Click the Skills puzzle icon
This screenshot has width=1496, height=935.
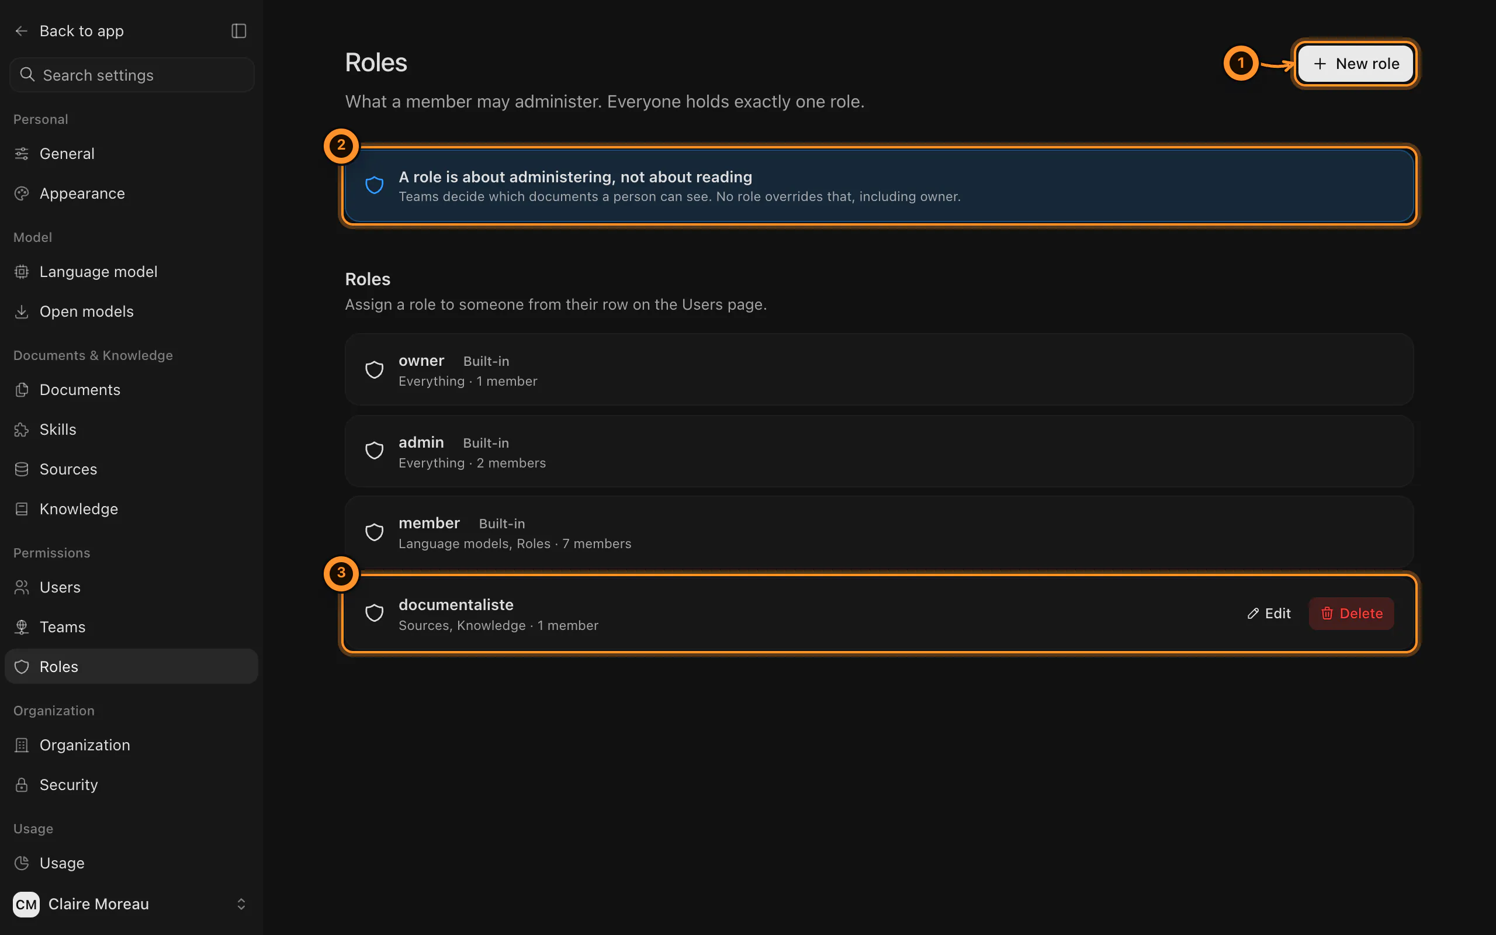pos(22,430)
